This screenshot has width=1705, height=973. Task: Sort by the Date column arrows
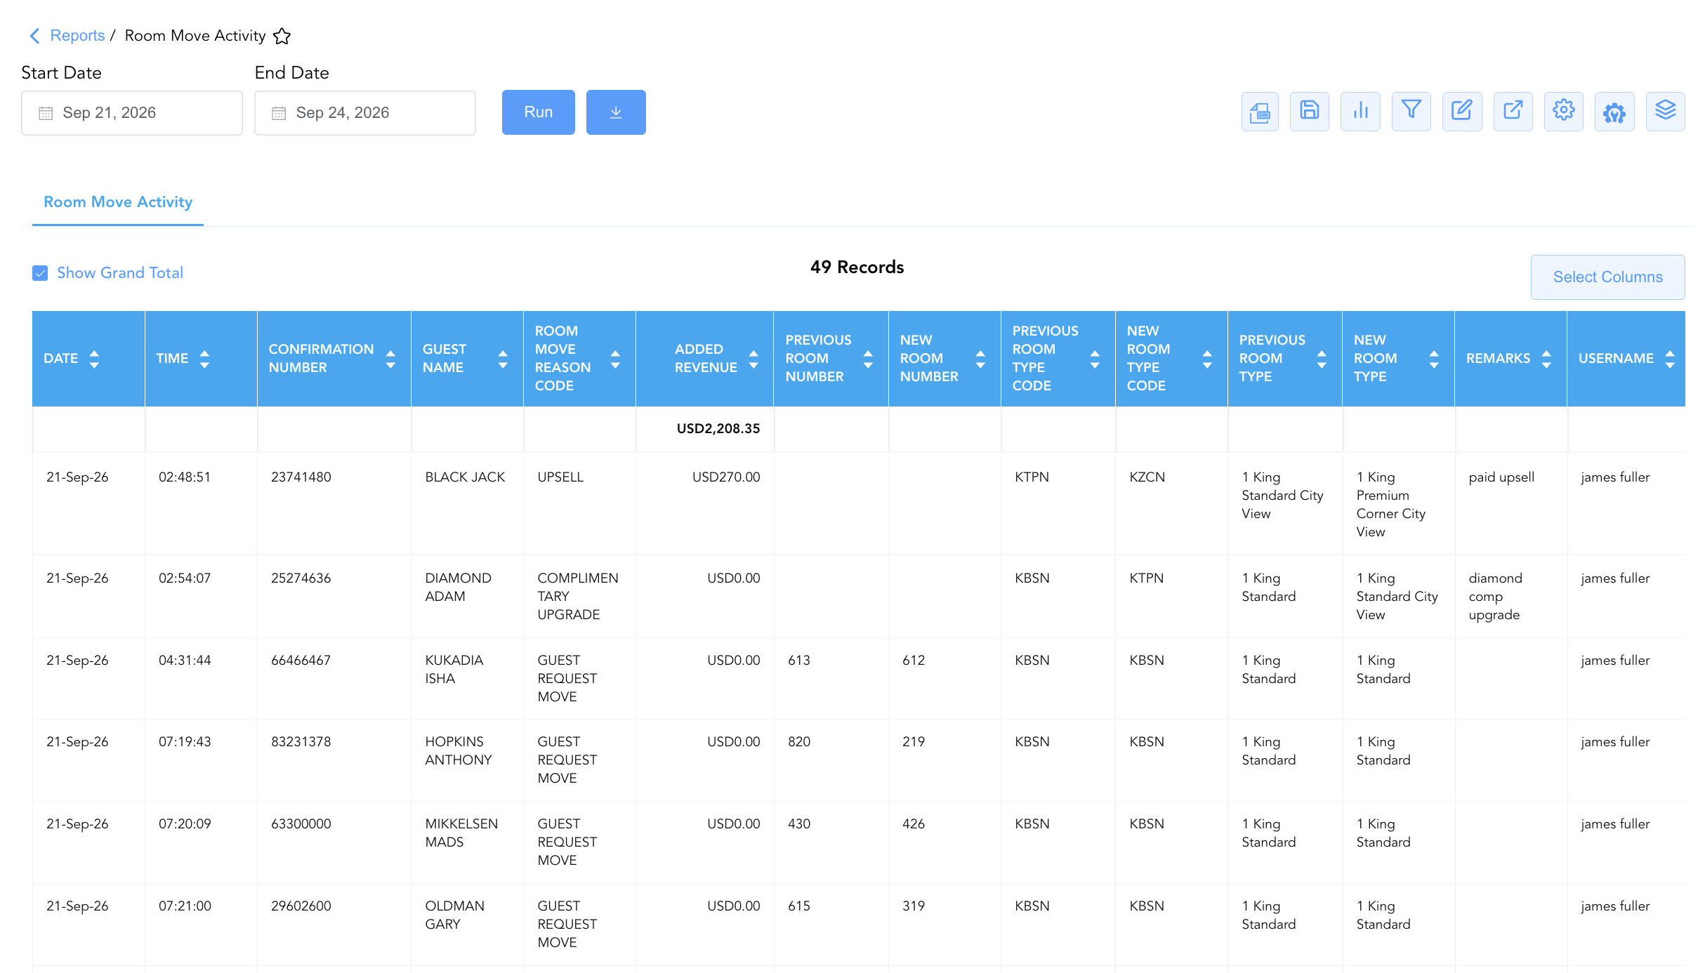[x=94, y=359]
